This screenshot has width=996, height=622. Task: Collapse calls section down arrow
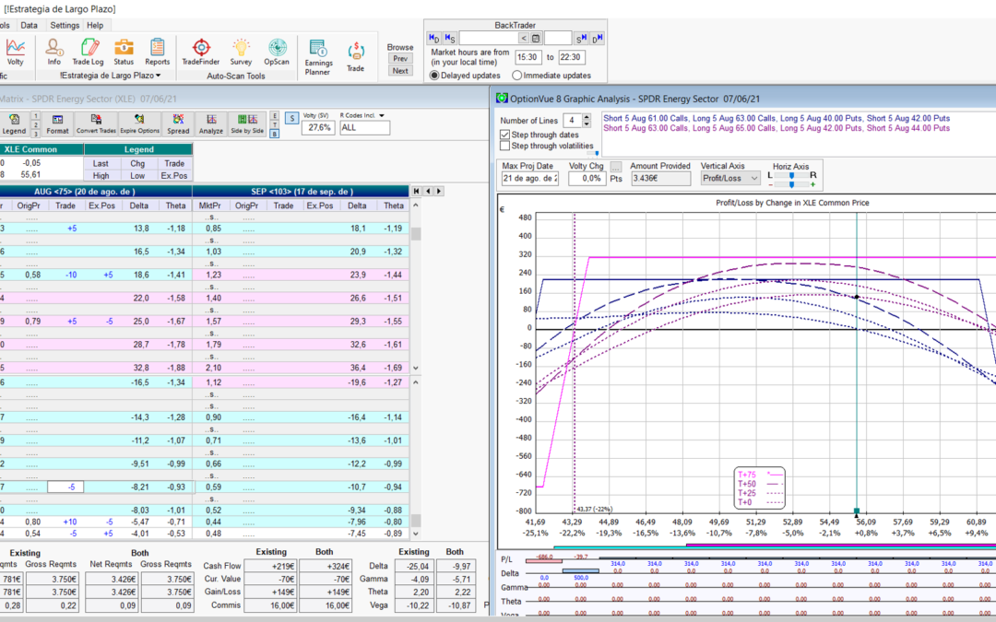tap(416, 368)
